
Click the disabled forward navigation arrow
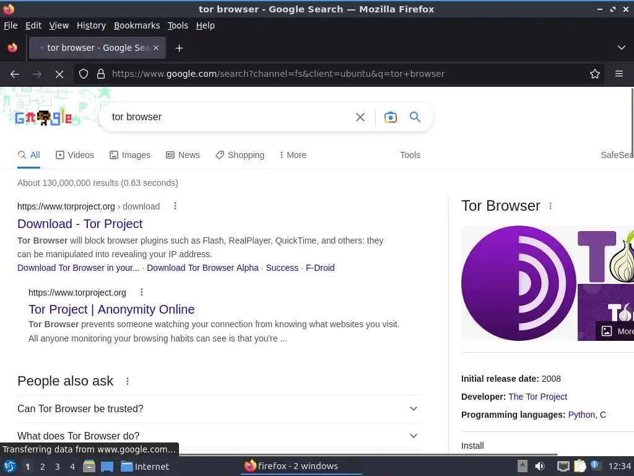point(37,74)
